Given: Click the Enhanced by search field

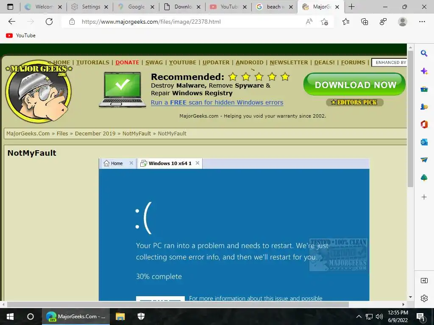Looking at the screenshot, I should 389,63.
